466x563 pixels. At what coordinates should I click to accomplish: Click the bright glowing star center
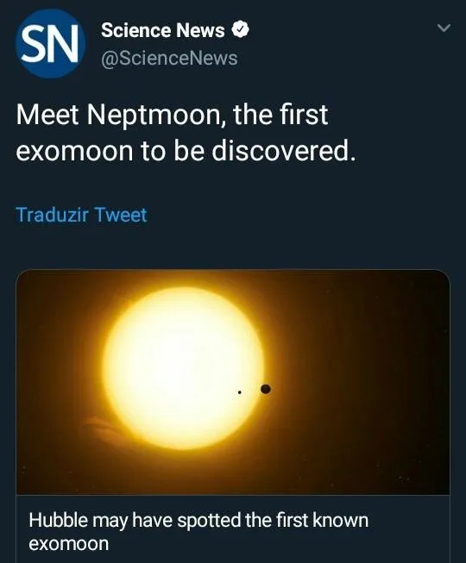point(183,368)
